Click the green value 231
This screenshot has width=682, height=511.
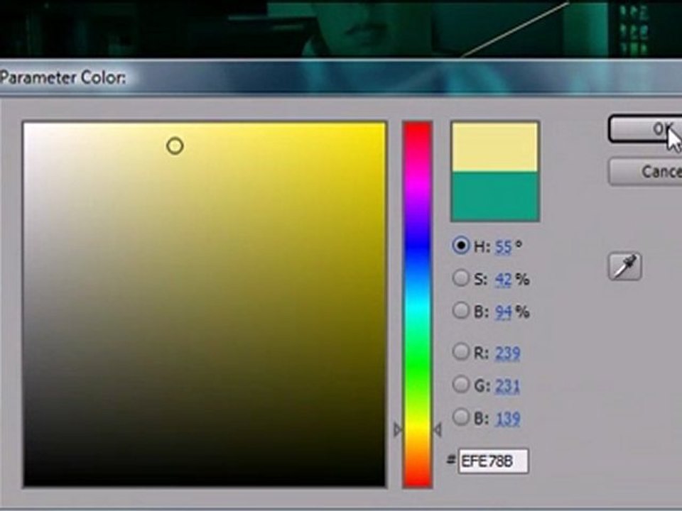click(x=507, y=386)
